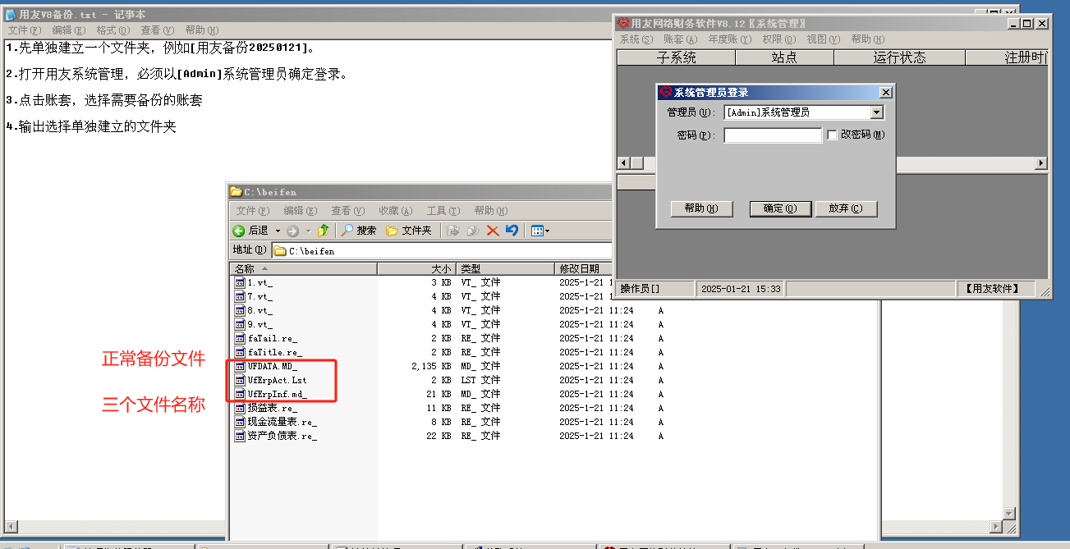Click the 帮助 (Help) button in login dialog
The height and width of the screenshot is (549, 1070).
click(701, 208)
